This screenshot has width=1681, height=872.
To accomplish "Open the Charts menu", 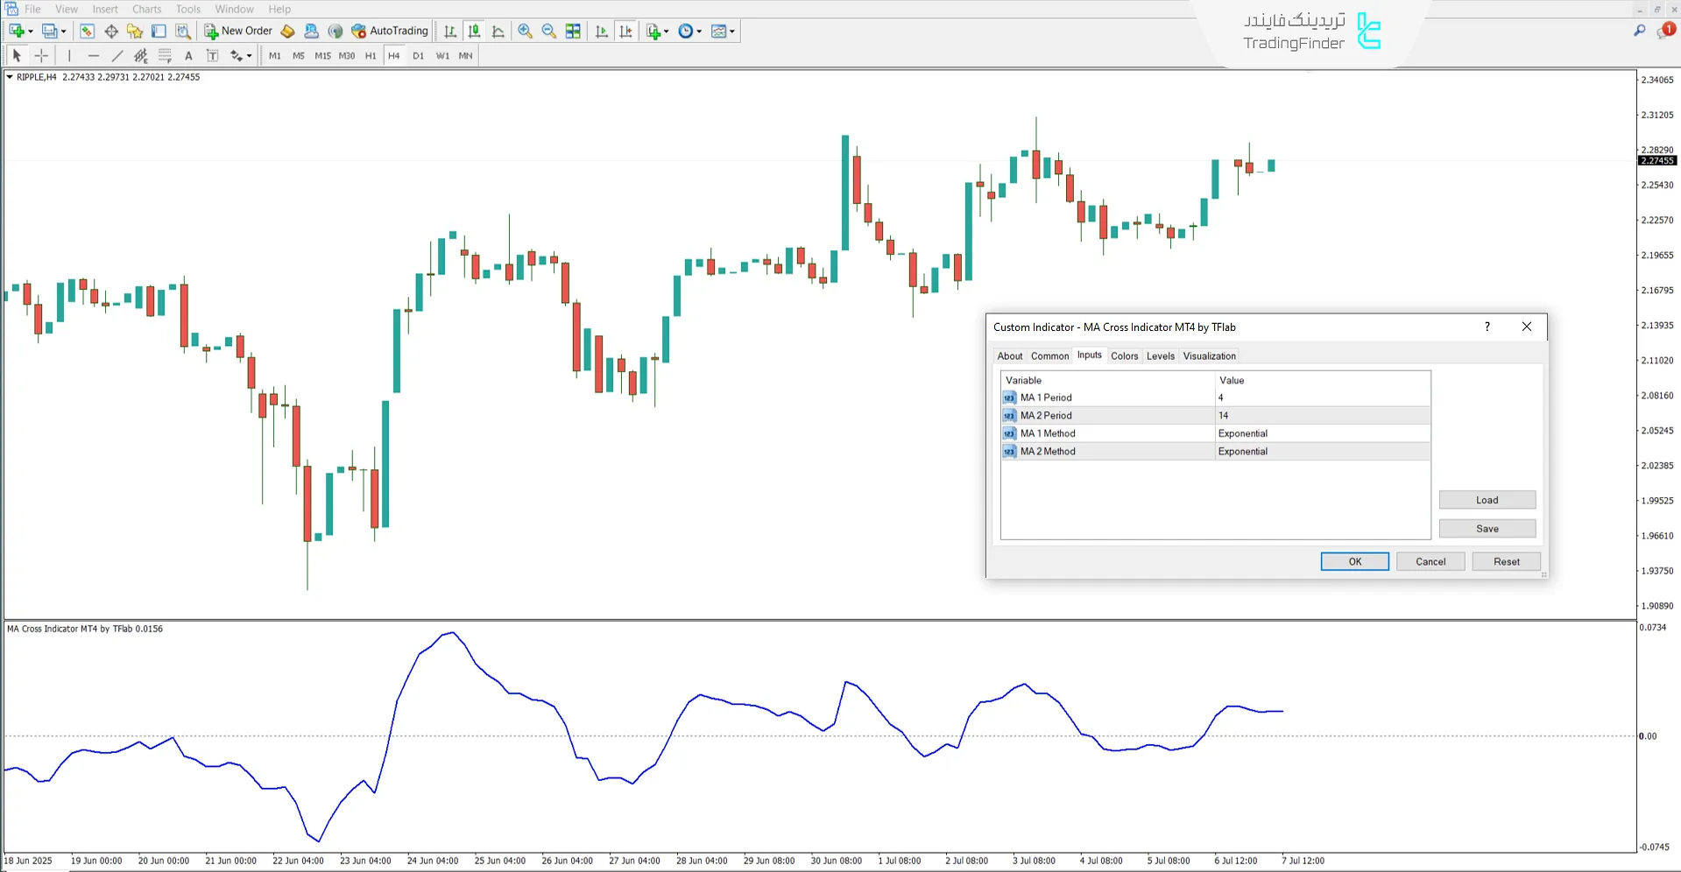I will [146, 9].
